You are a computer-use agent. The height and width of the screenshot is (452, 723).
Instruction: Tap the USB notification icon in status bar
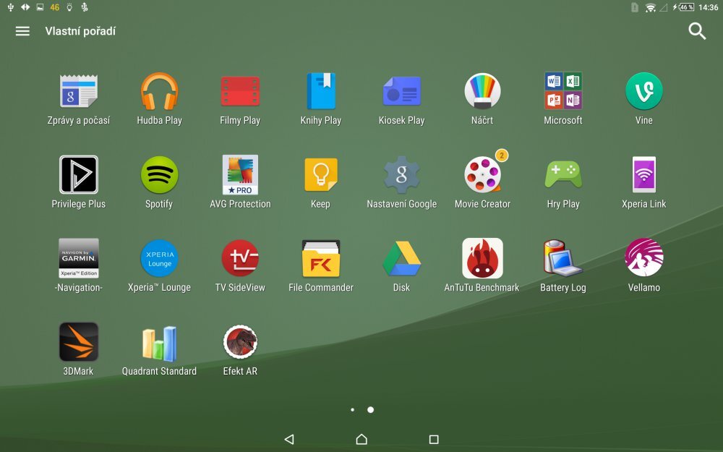coord(10,7)
